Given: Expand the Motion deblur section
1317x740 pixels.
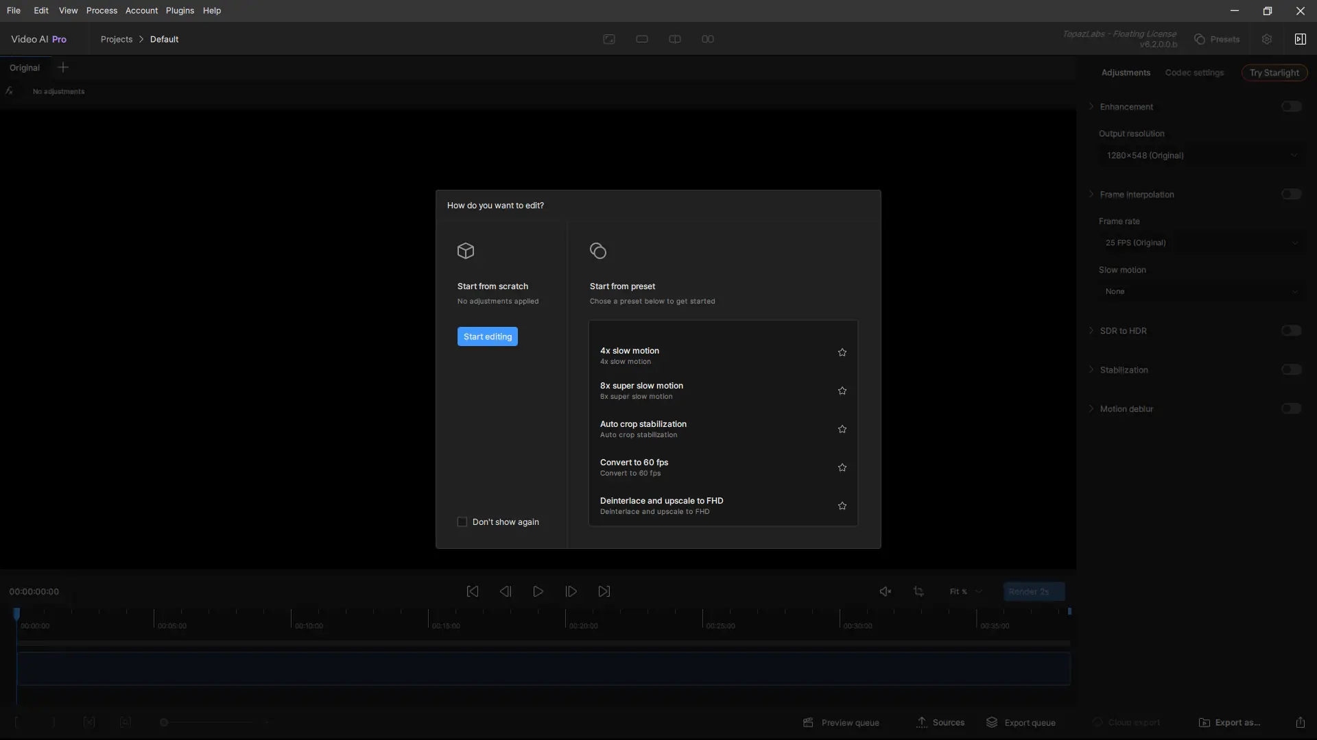Looking at the screenshot, I should point(1091,409).
